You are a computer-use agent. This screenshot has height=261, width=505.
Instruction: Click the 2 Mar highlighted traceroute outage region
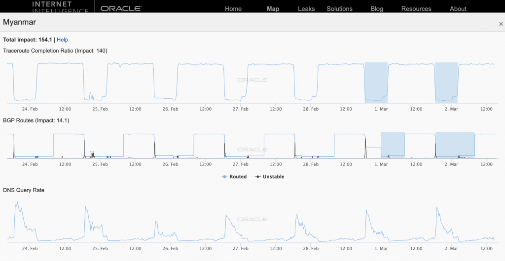click(x=446, y=83)
